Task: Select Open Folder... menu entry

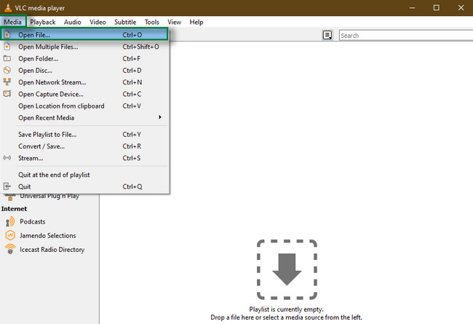Action: tap(84, 58)
